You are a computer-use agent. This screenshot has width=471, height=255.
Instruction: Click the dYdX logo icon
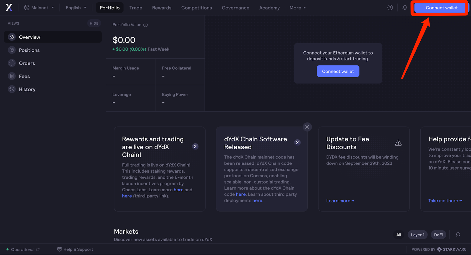[x=9, y=8]
